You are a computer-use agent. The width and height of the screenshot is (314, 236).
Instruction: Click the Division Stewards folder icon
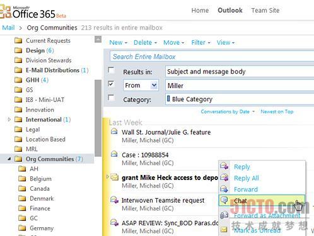18,60
